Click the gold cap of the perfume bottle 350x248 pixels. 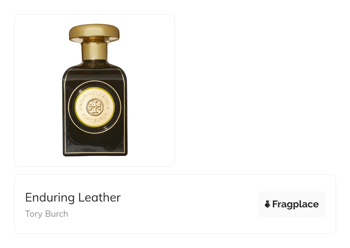click(94, 32)
